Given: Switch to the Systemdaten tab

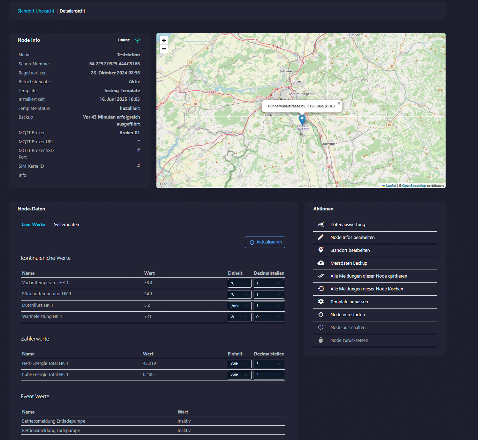Looking at the screenshot, I should pos(67,225).
